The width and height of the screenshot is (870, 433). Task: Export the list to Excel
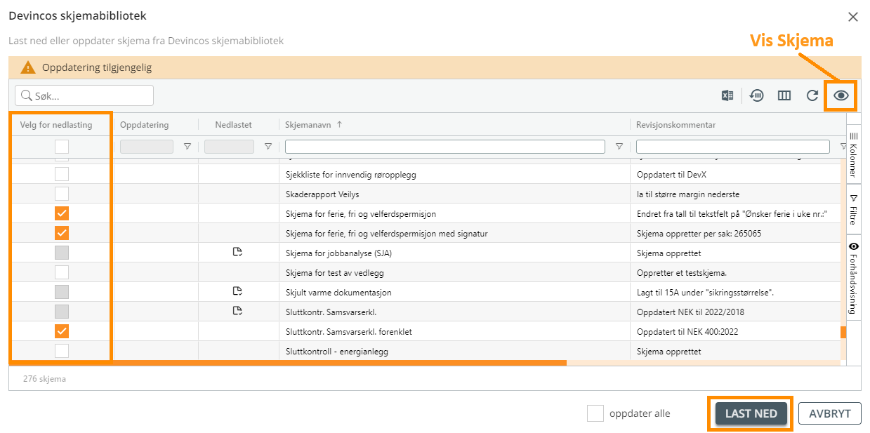727,95
